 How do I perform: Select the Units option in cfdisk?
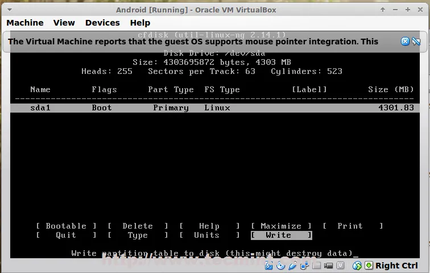point(209,235)
